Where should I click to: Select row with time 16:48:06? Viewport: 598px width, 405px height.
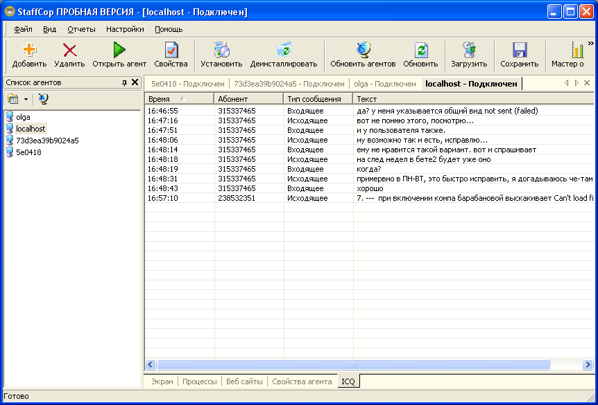[x=369, y=140]
